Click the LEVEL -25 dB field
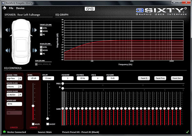Screen dimensions: 192x136 coord(33,78)
